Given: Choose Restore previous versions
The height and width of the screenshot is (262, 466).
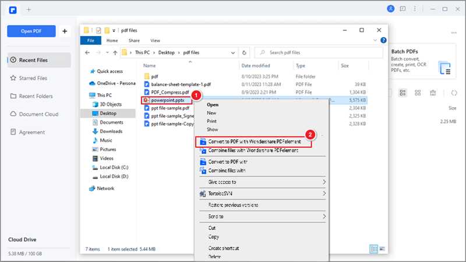Looking at the screenshot, I should (233, 205).
